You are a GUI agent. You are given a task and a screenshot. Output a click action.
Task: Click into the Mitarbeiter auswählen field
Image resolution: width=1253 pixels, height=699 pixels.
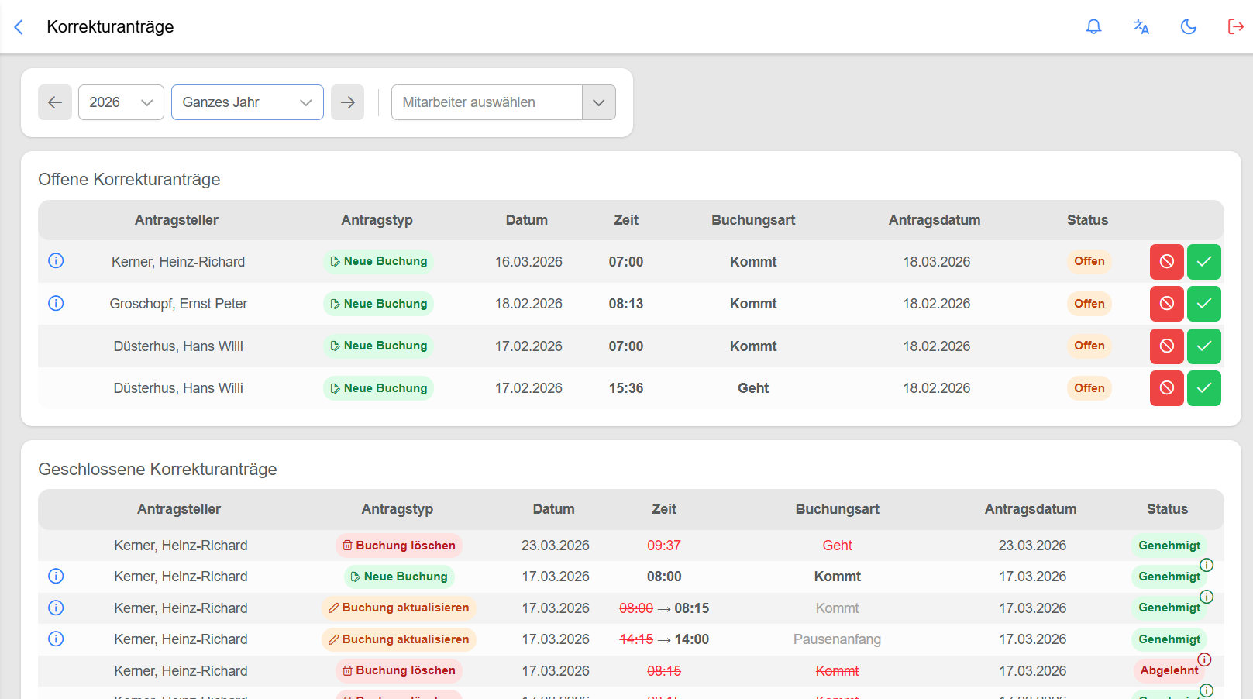(487, 102)
